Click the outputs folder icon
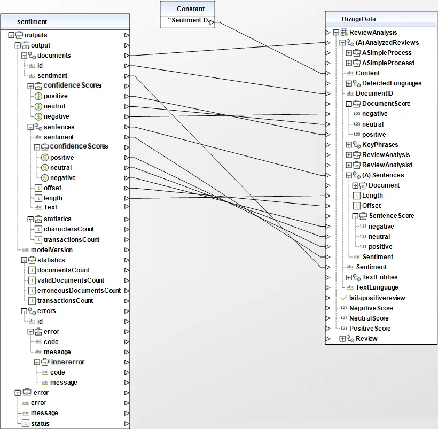 click(19, 35)
